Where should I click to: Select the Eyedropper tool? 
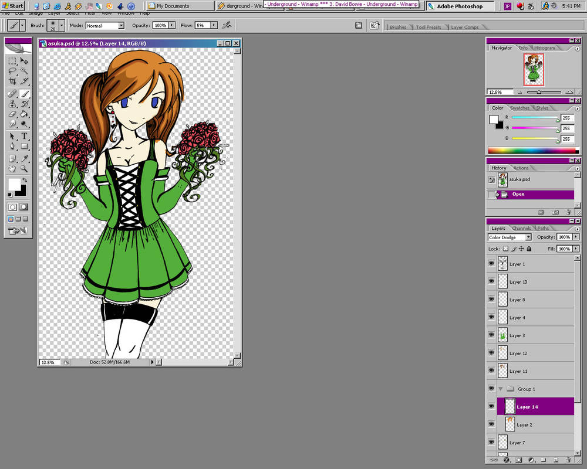click(24, 158)
